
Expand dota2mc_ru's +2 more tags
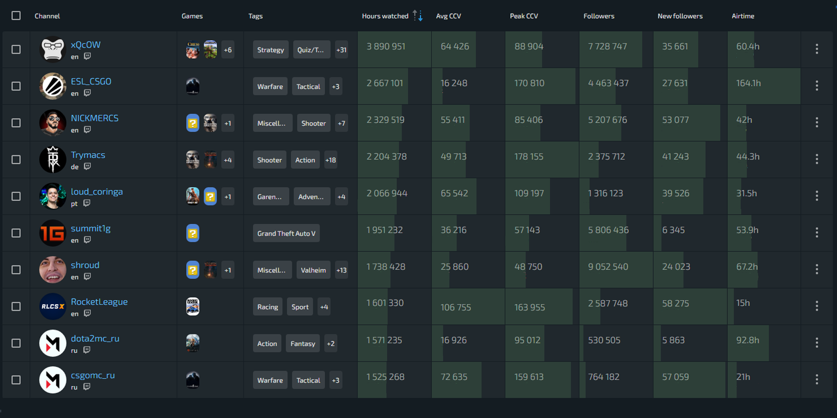pyautogui.click(x=331, y=344)
